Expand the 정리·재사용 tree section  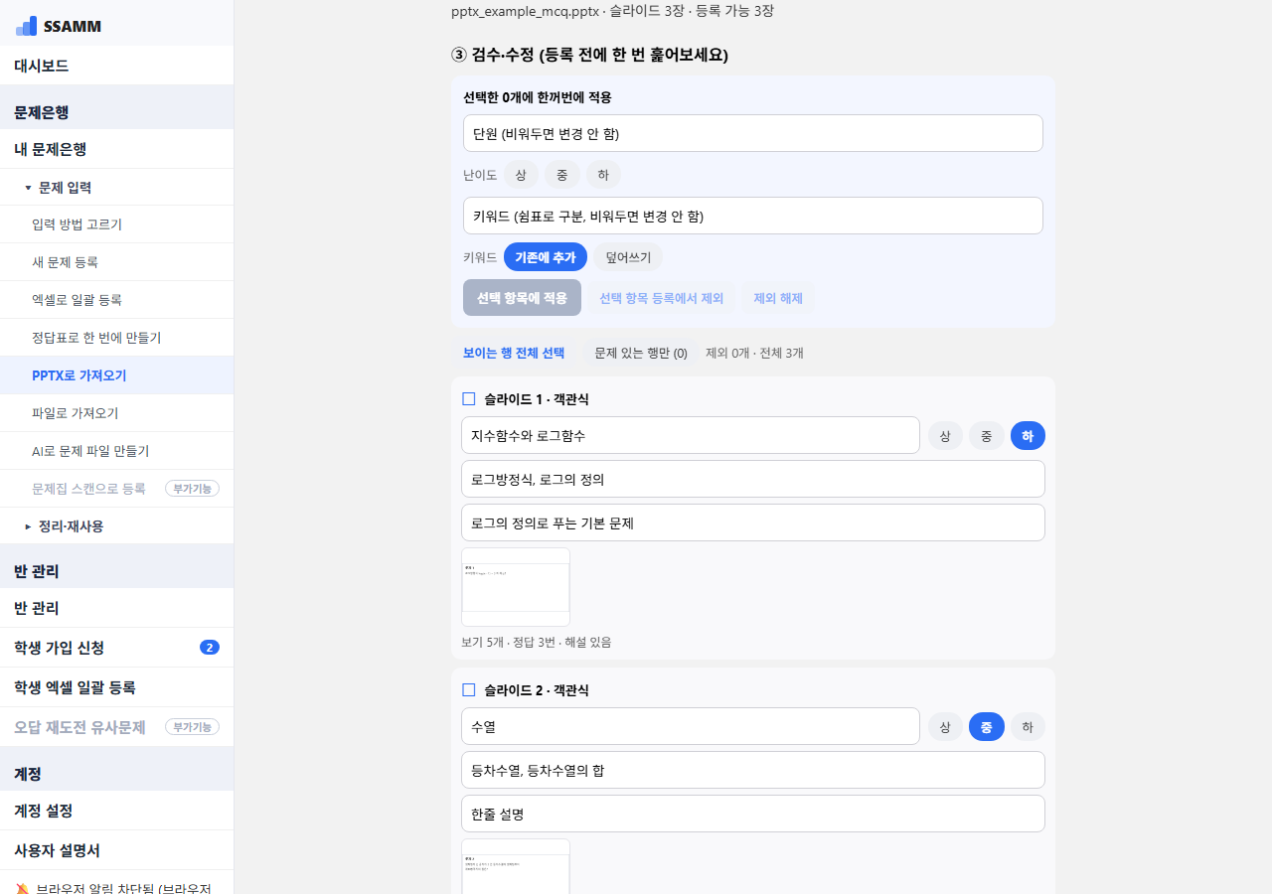[x=116, y=526]
